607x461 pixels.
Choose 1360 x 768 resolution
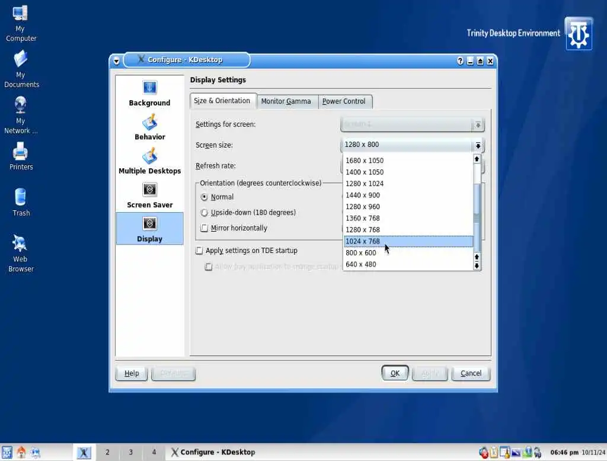point(408,218)
